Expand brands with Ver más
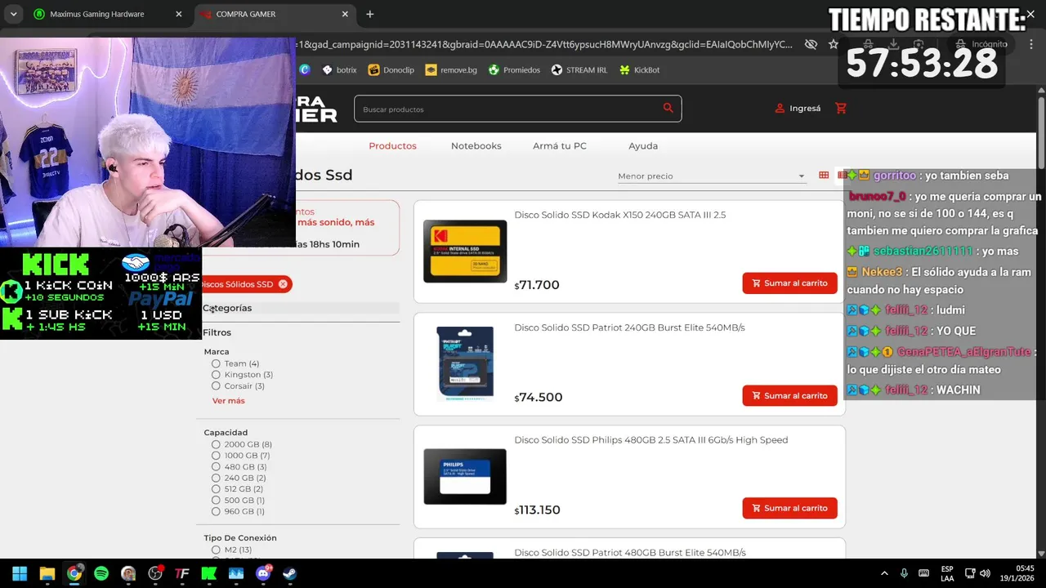The width and height of the screenshot is (1046, 588). coord(228,401)
